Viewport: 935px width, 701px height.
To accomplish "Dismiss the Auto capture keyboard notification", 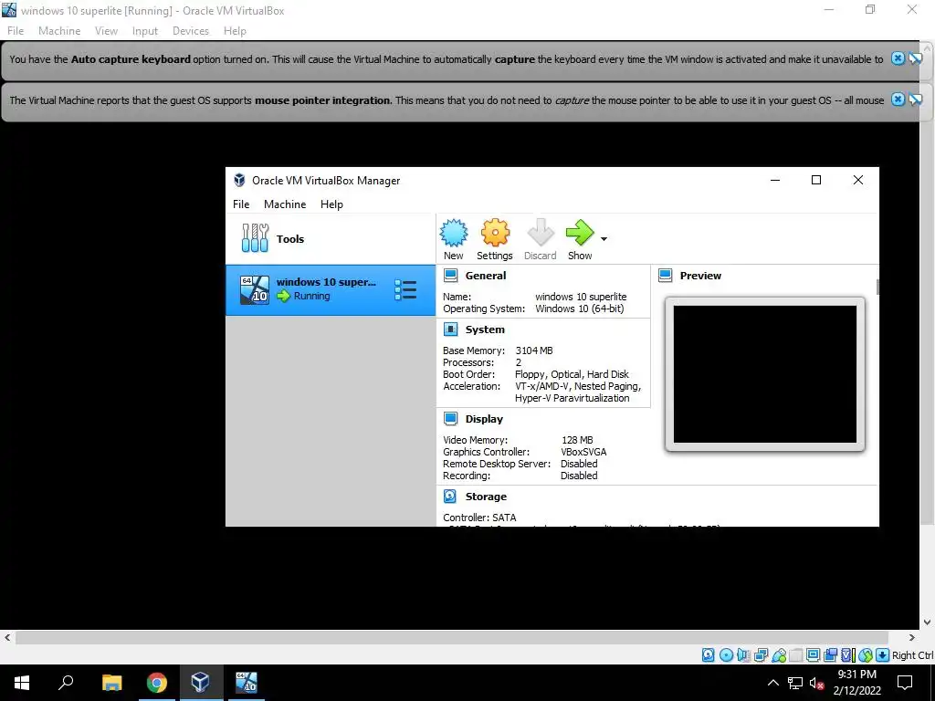I will 898,58.
